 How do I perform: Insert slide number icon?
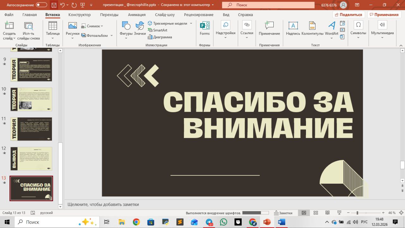click(x=342, y=30)
